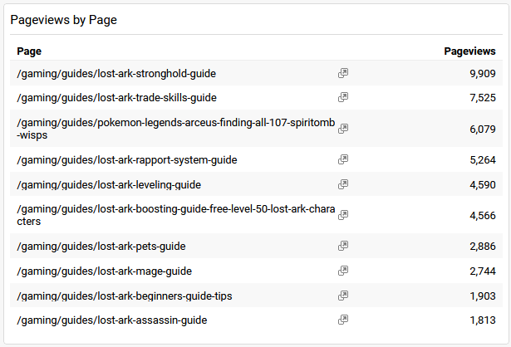The height and width of the screenshot is (347, 511).
Task: Click the lost-ark-rapport-system-guide link
Action: click(x=121, y=159)
